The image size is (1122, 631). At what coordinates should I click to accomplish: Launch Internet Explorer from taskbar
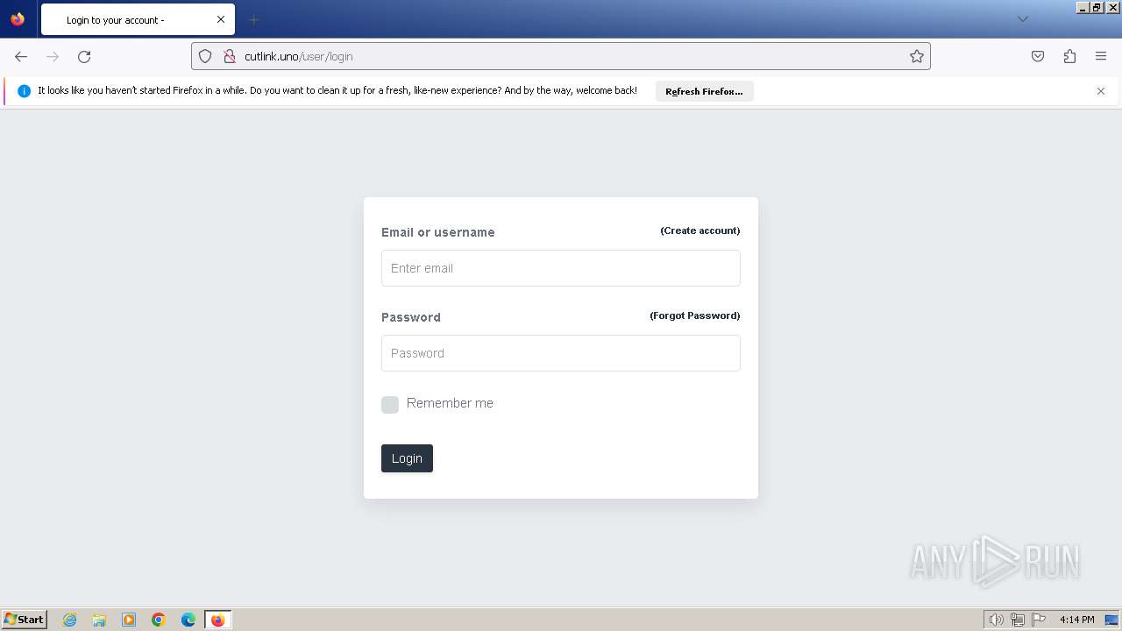(70, 620)
